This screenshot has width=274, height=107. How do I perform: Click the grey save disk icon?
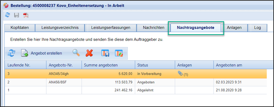click(16, 15)
